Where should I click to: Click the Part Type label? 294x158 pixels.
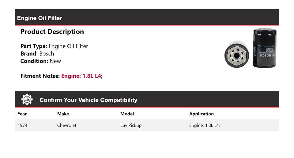click(x=34, y=46)
